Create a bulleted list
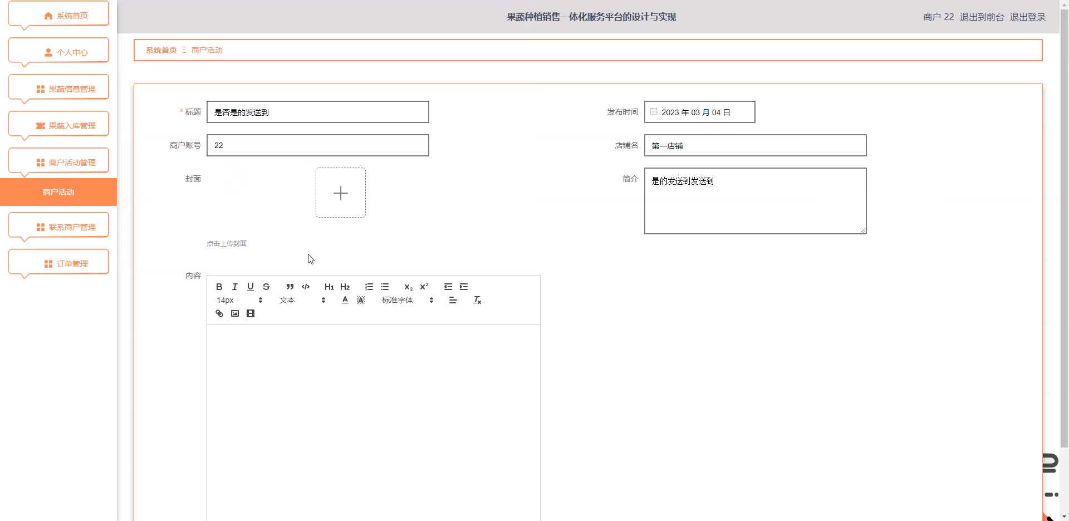The width and height of the screenshot is (1069, 521). [385, 287]
